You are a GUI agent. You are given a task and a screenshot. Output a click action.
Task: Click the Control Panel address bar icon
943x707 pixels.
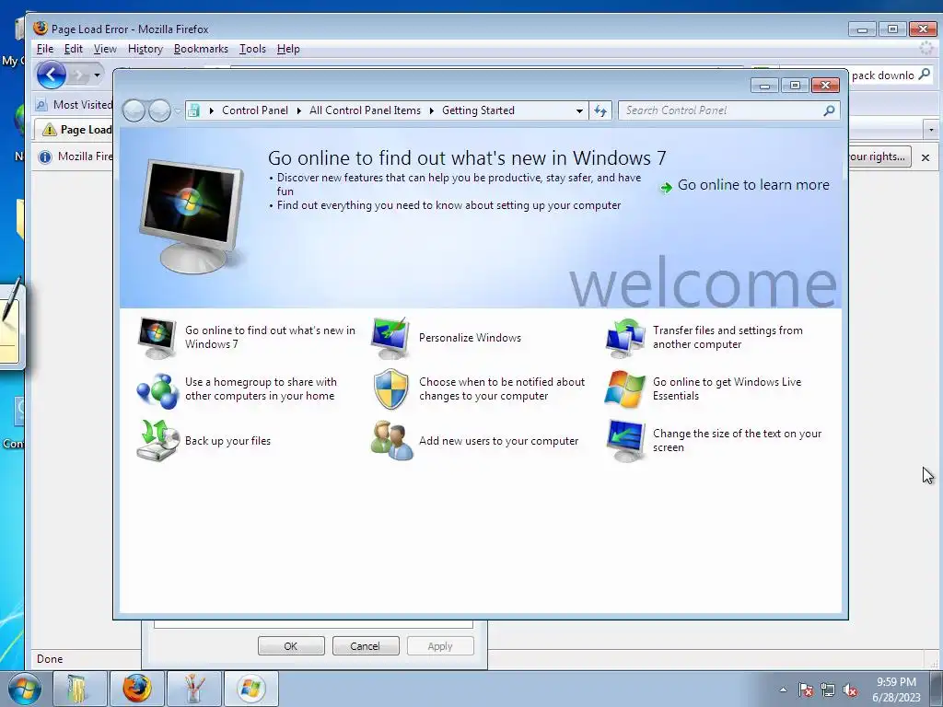[193, 110]
